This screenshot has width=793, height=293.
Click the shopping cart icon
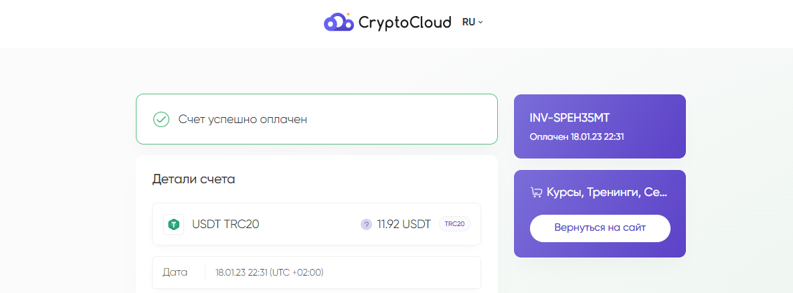536,192
